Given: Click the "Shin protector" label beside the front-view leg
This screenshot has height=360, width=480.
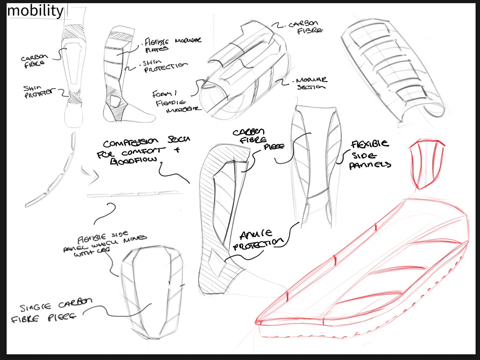Looking at the screenshot, I should (39, 91).
